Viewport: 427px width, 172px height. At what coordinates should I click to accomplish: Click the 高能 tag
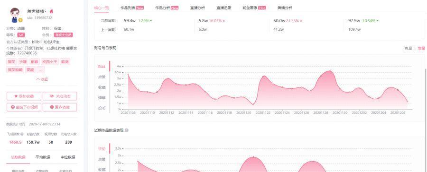point(30,70)
